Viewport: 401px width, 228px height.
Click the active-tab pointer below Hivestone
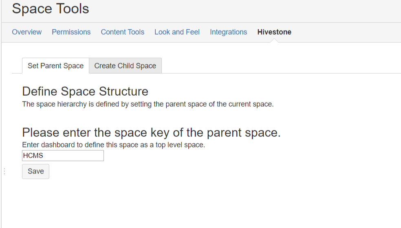275,41
